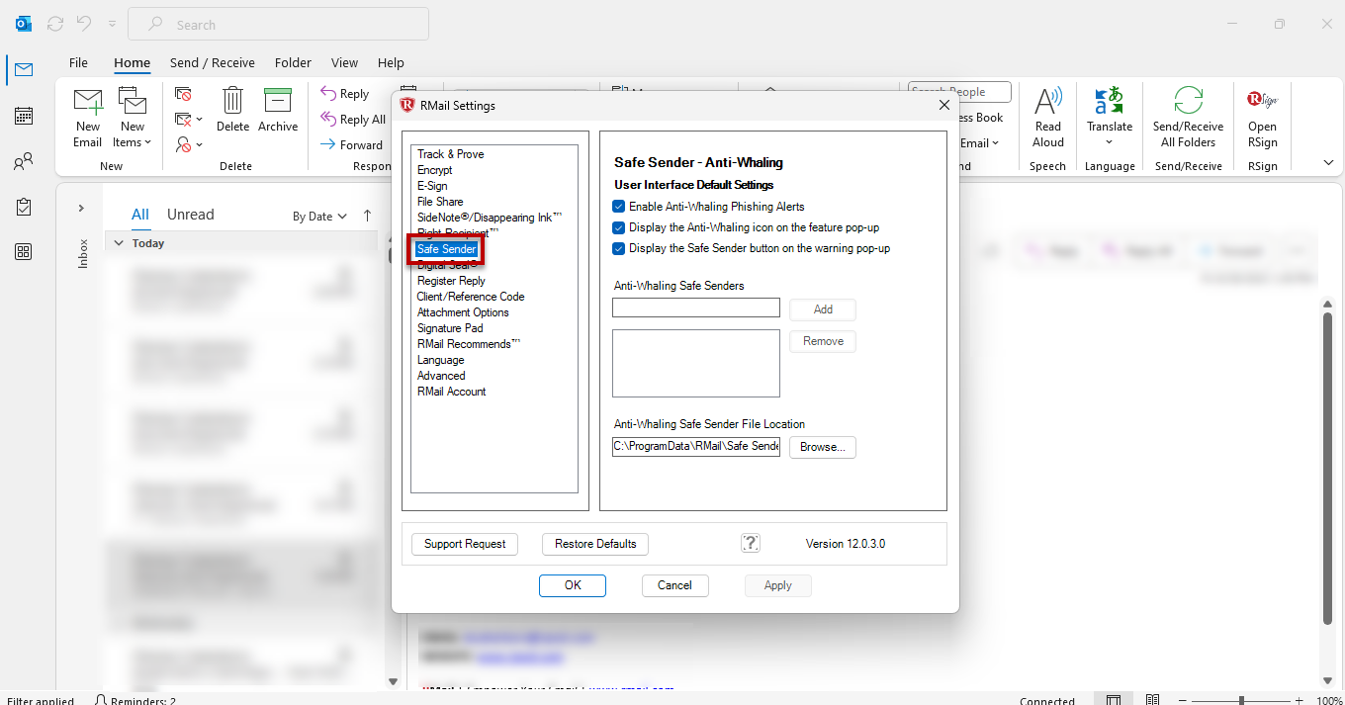Click the Support Request button
Viewport: 1345px width, 705px height.
pos(465,544)
